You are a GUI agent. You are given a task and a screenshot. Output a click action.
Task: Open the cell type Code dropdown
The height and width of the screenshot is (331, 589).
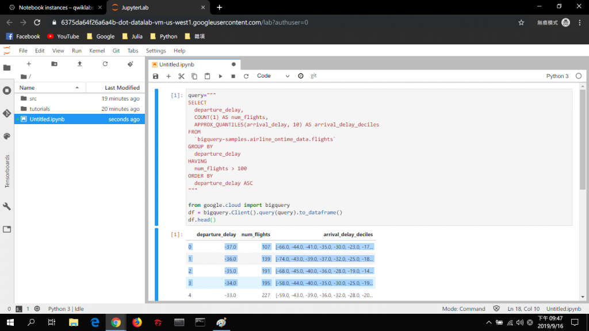pyautogui.click(x=273, y=76)
